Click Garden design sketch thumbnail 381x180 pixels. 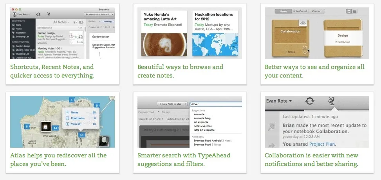76,37
